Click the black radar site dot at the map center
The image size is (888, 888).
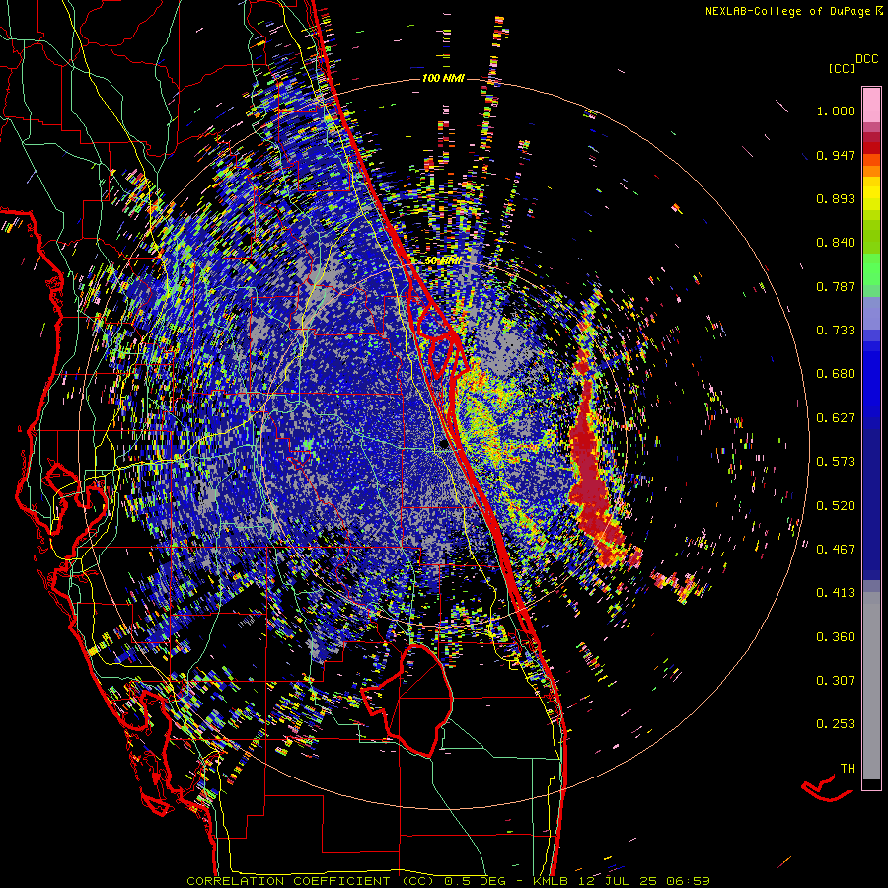(443, 445)
